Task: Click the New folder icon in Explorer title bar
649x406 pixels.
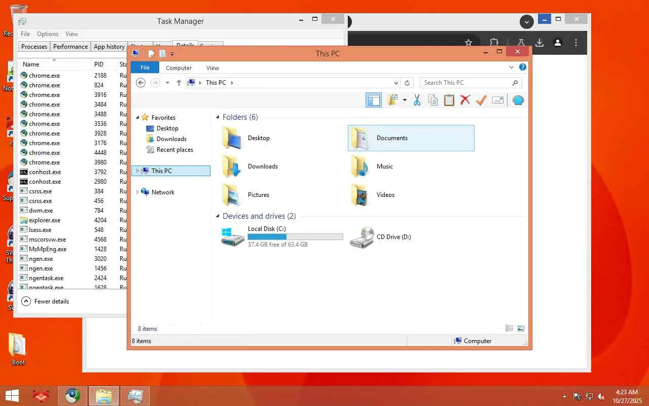Action: [x=162, y=54]
